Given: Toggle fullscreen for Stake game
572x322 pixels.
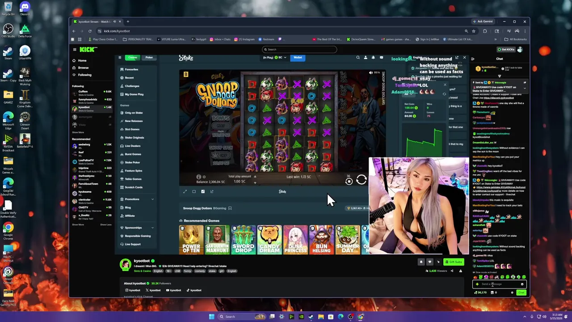Looking at the screenshot, I should click(185, 191).
